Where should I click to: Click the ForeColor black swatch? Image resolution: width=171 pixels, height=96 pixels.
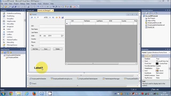pos(157,63)
